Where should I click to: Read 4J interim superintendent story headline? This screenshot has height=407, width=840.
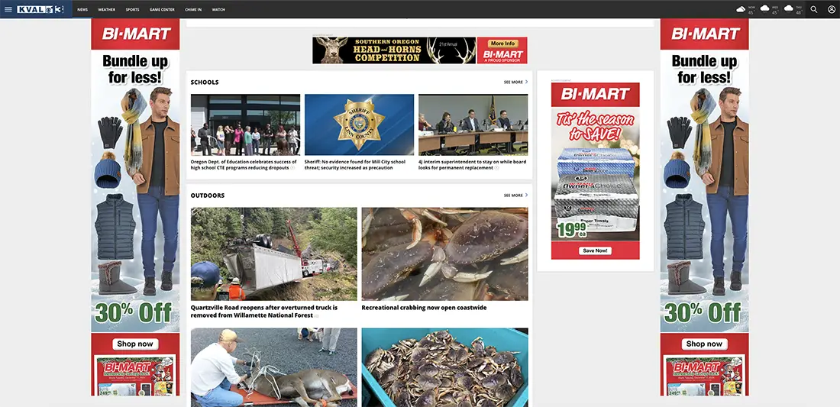pos(472,164)
